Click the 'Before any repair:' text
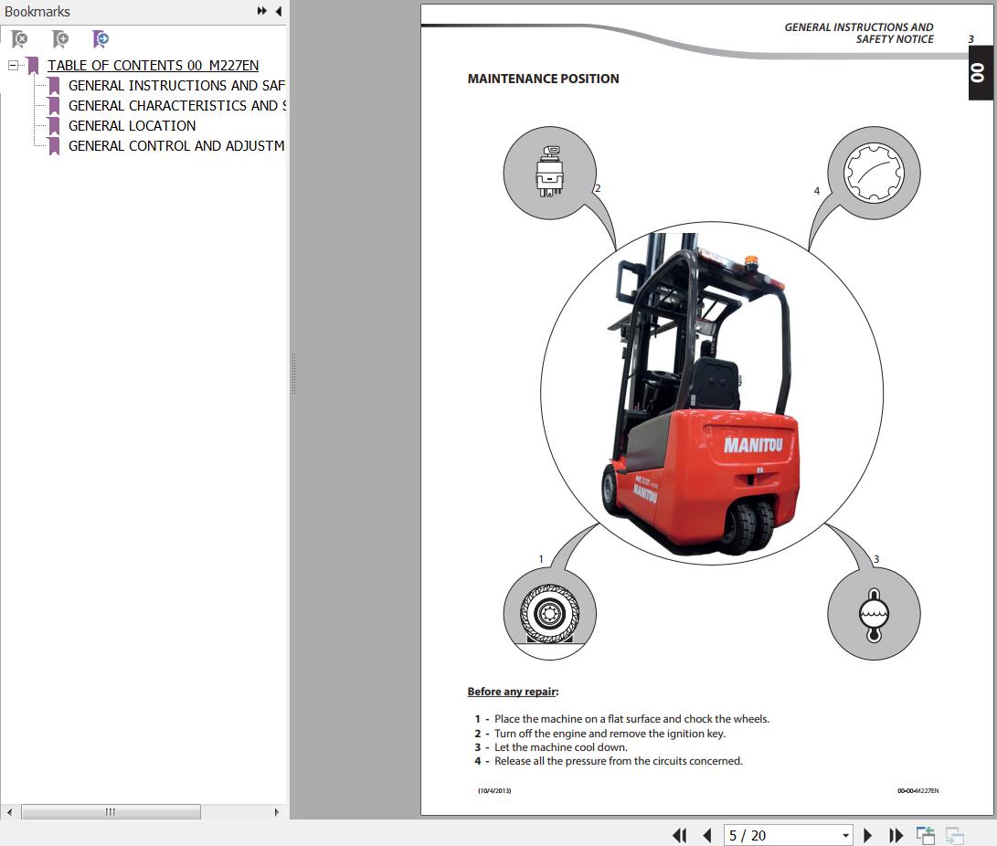The height and width of the screenshot is (846, 997). (514, 692)
